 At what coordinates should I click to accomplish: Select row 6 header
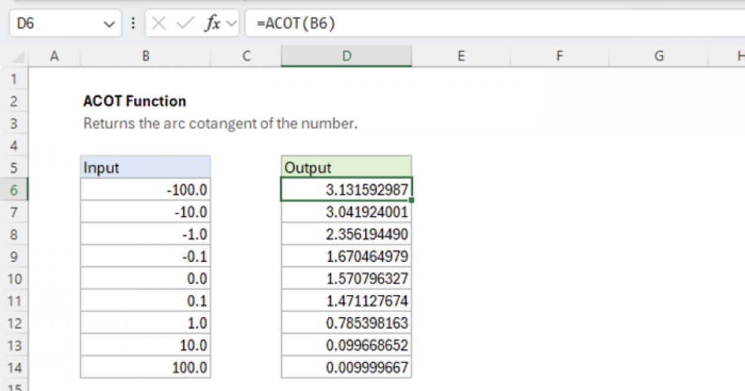[x=15, y=189]
